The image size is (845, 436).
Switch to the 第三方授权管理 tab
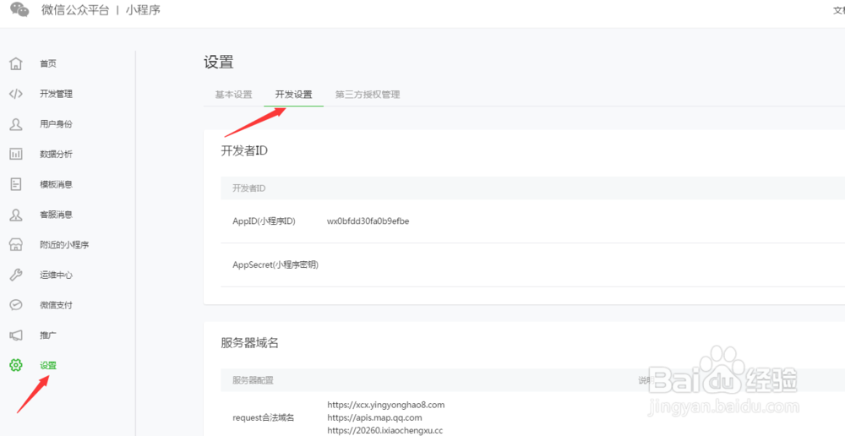(368, 95)
